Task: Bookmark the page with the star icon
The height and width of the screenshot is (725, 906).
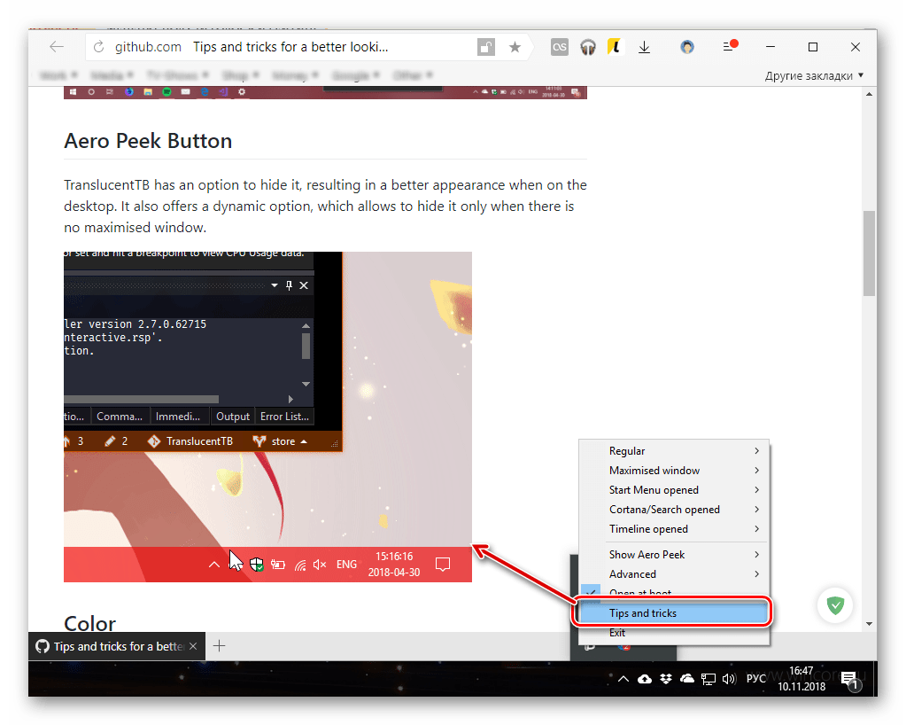Action: (515, 47)
